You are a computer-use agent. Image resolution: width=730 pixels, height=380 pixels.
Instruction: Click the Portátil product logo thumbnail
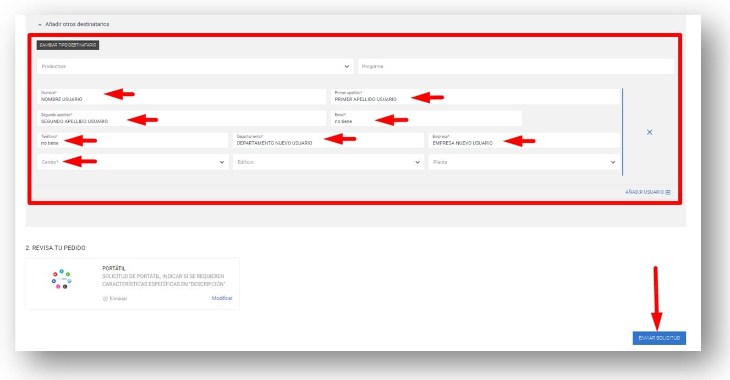tap(62, 280)
